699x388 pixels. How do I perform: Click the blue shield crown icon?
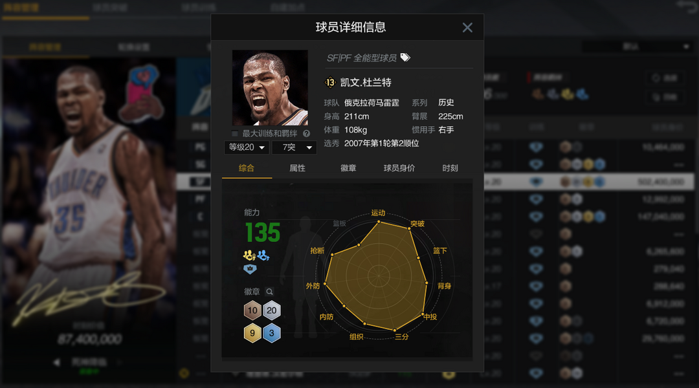[250, 269]
